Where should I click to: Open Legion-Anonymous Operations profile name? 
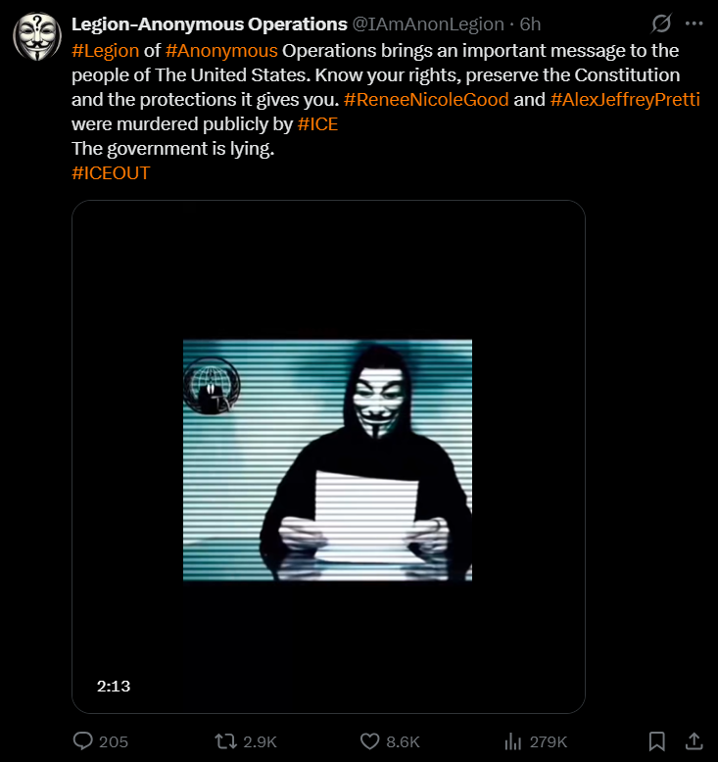[x=209, y=24]
